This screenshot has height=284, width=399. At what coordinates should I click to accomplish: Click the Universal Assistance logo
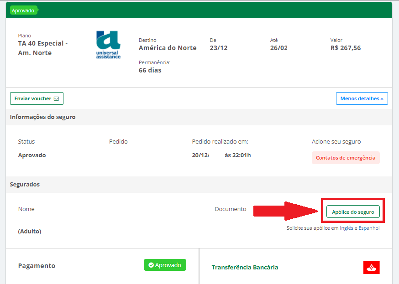108,45
